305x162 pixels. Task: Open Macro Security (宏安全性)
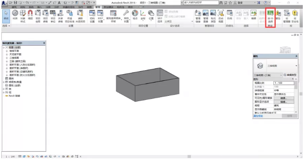click(295, 16)
